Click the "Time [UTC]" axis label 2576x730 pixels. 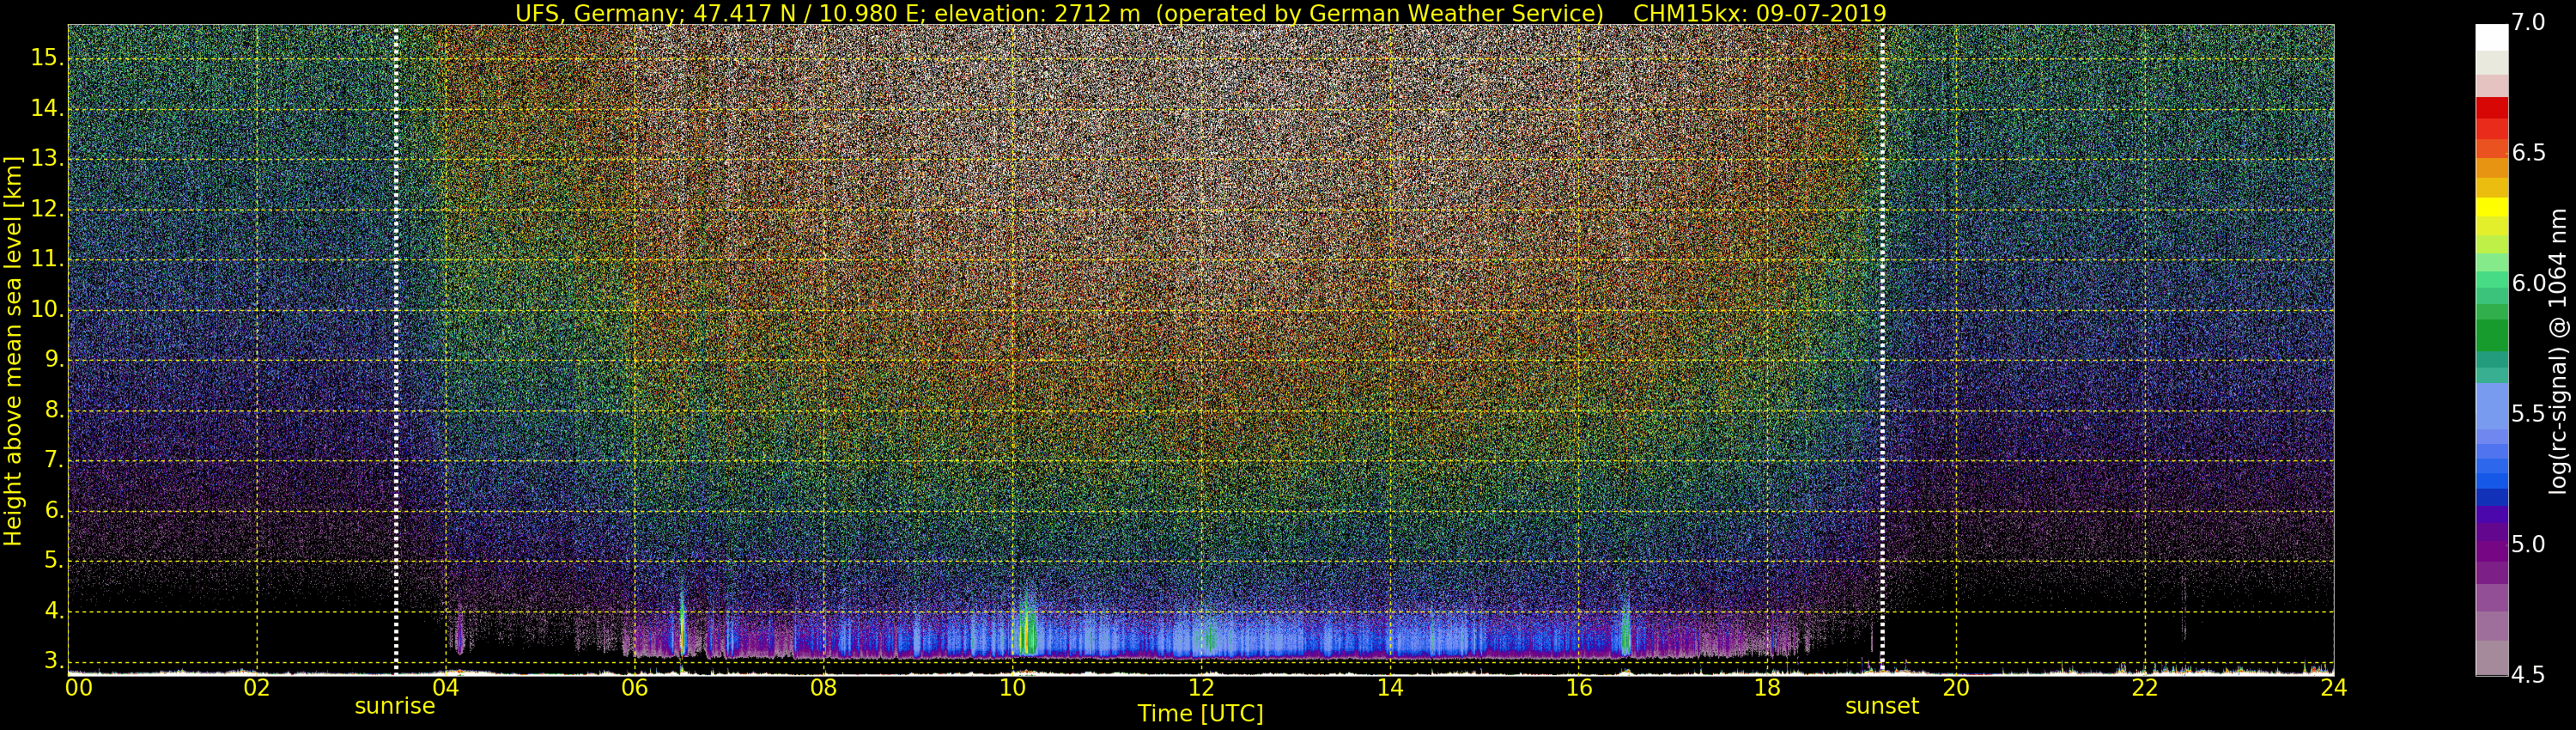click(x=1200, y=713)
